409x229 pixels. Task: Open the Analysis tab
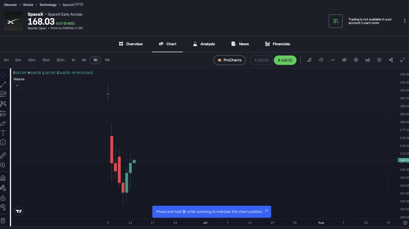click(x=204, y=44)
